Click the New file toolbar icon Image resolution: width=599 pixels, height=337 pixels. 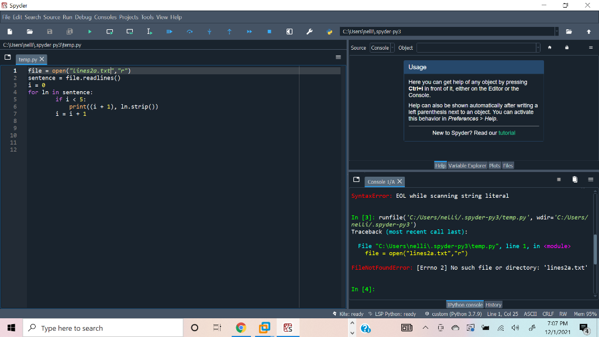[10, 31]
